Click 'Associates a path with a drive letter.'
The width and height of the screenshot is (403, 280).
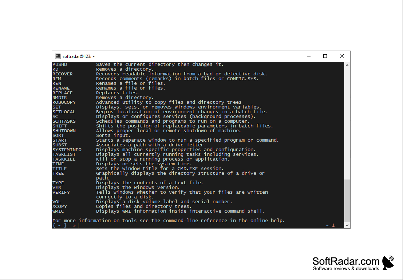coord(151,145)
